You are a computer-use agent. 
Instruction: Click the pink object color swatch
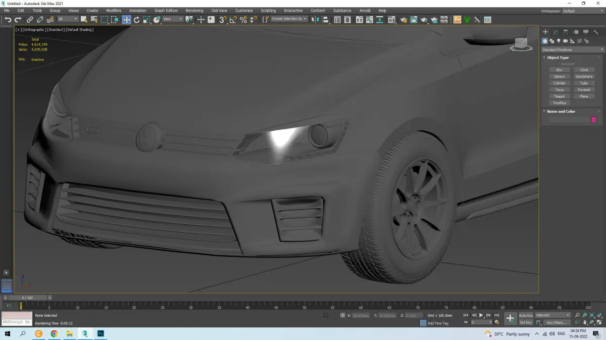593,119
